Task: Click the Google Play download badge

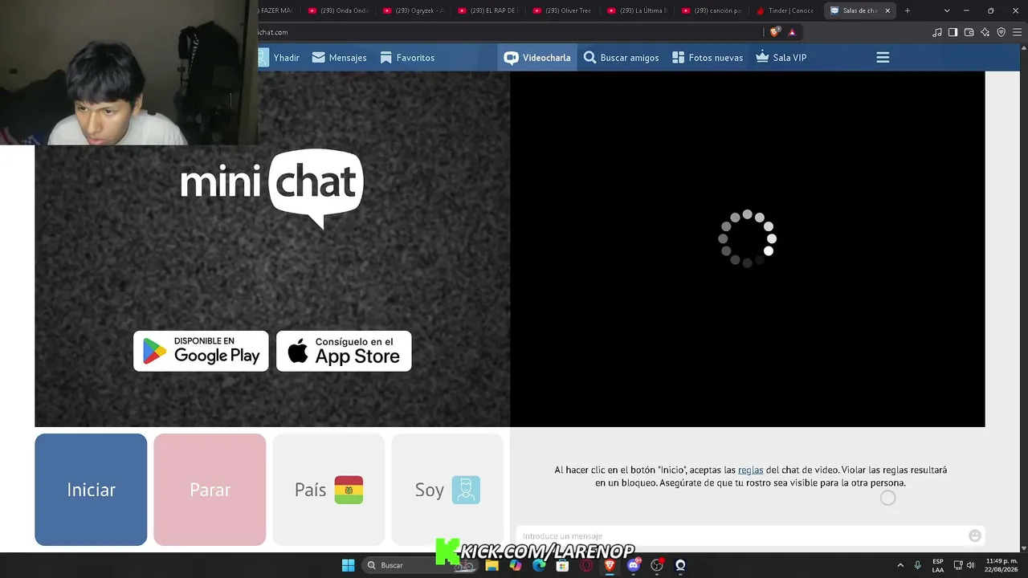Action: (x=201, y=351)
